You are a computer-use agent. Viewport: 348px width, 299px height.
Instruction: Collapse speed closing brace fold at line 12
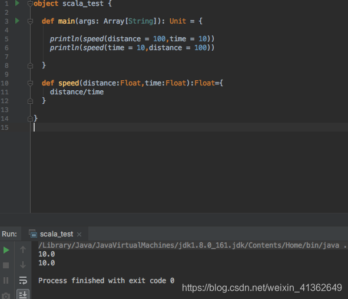click(30, 101)
